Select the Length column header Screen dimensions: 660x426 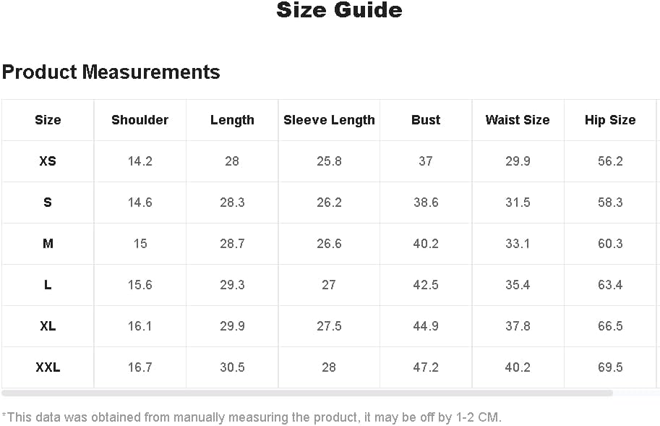click(232, 120)
